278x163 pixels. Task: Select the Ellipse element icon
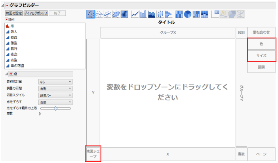[x=116, y=14]
